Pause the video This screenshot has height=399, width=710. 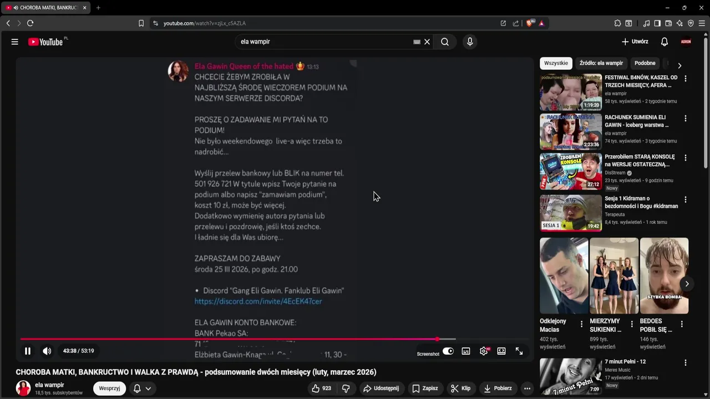28,351
